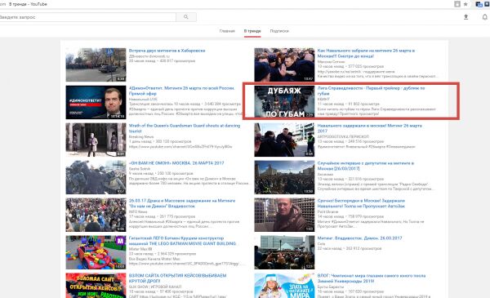The height and width of the screenshot is (298, 490).
Task: Open the Breaking News channel link
Action: pos(141,136)
